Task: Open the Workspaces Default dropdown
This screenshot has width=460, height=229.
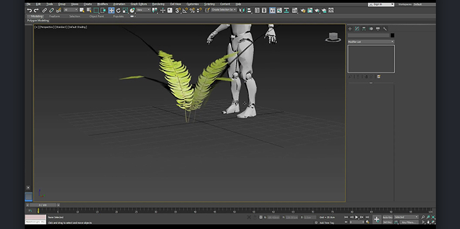Action: click(424, 4)
